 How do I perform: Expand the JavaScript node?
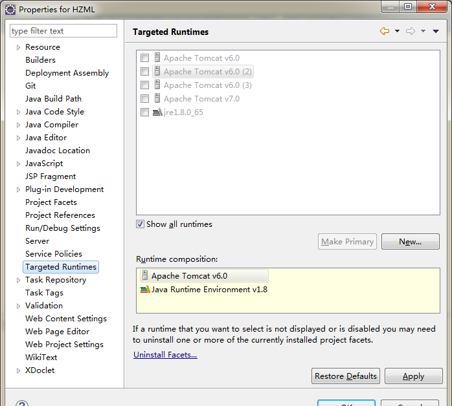coord(18,164)
